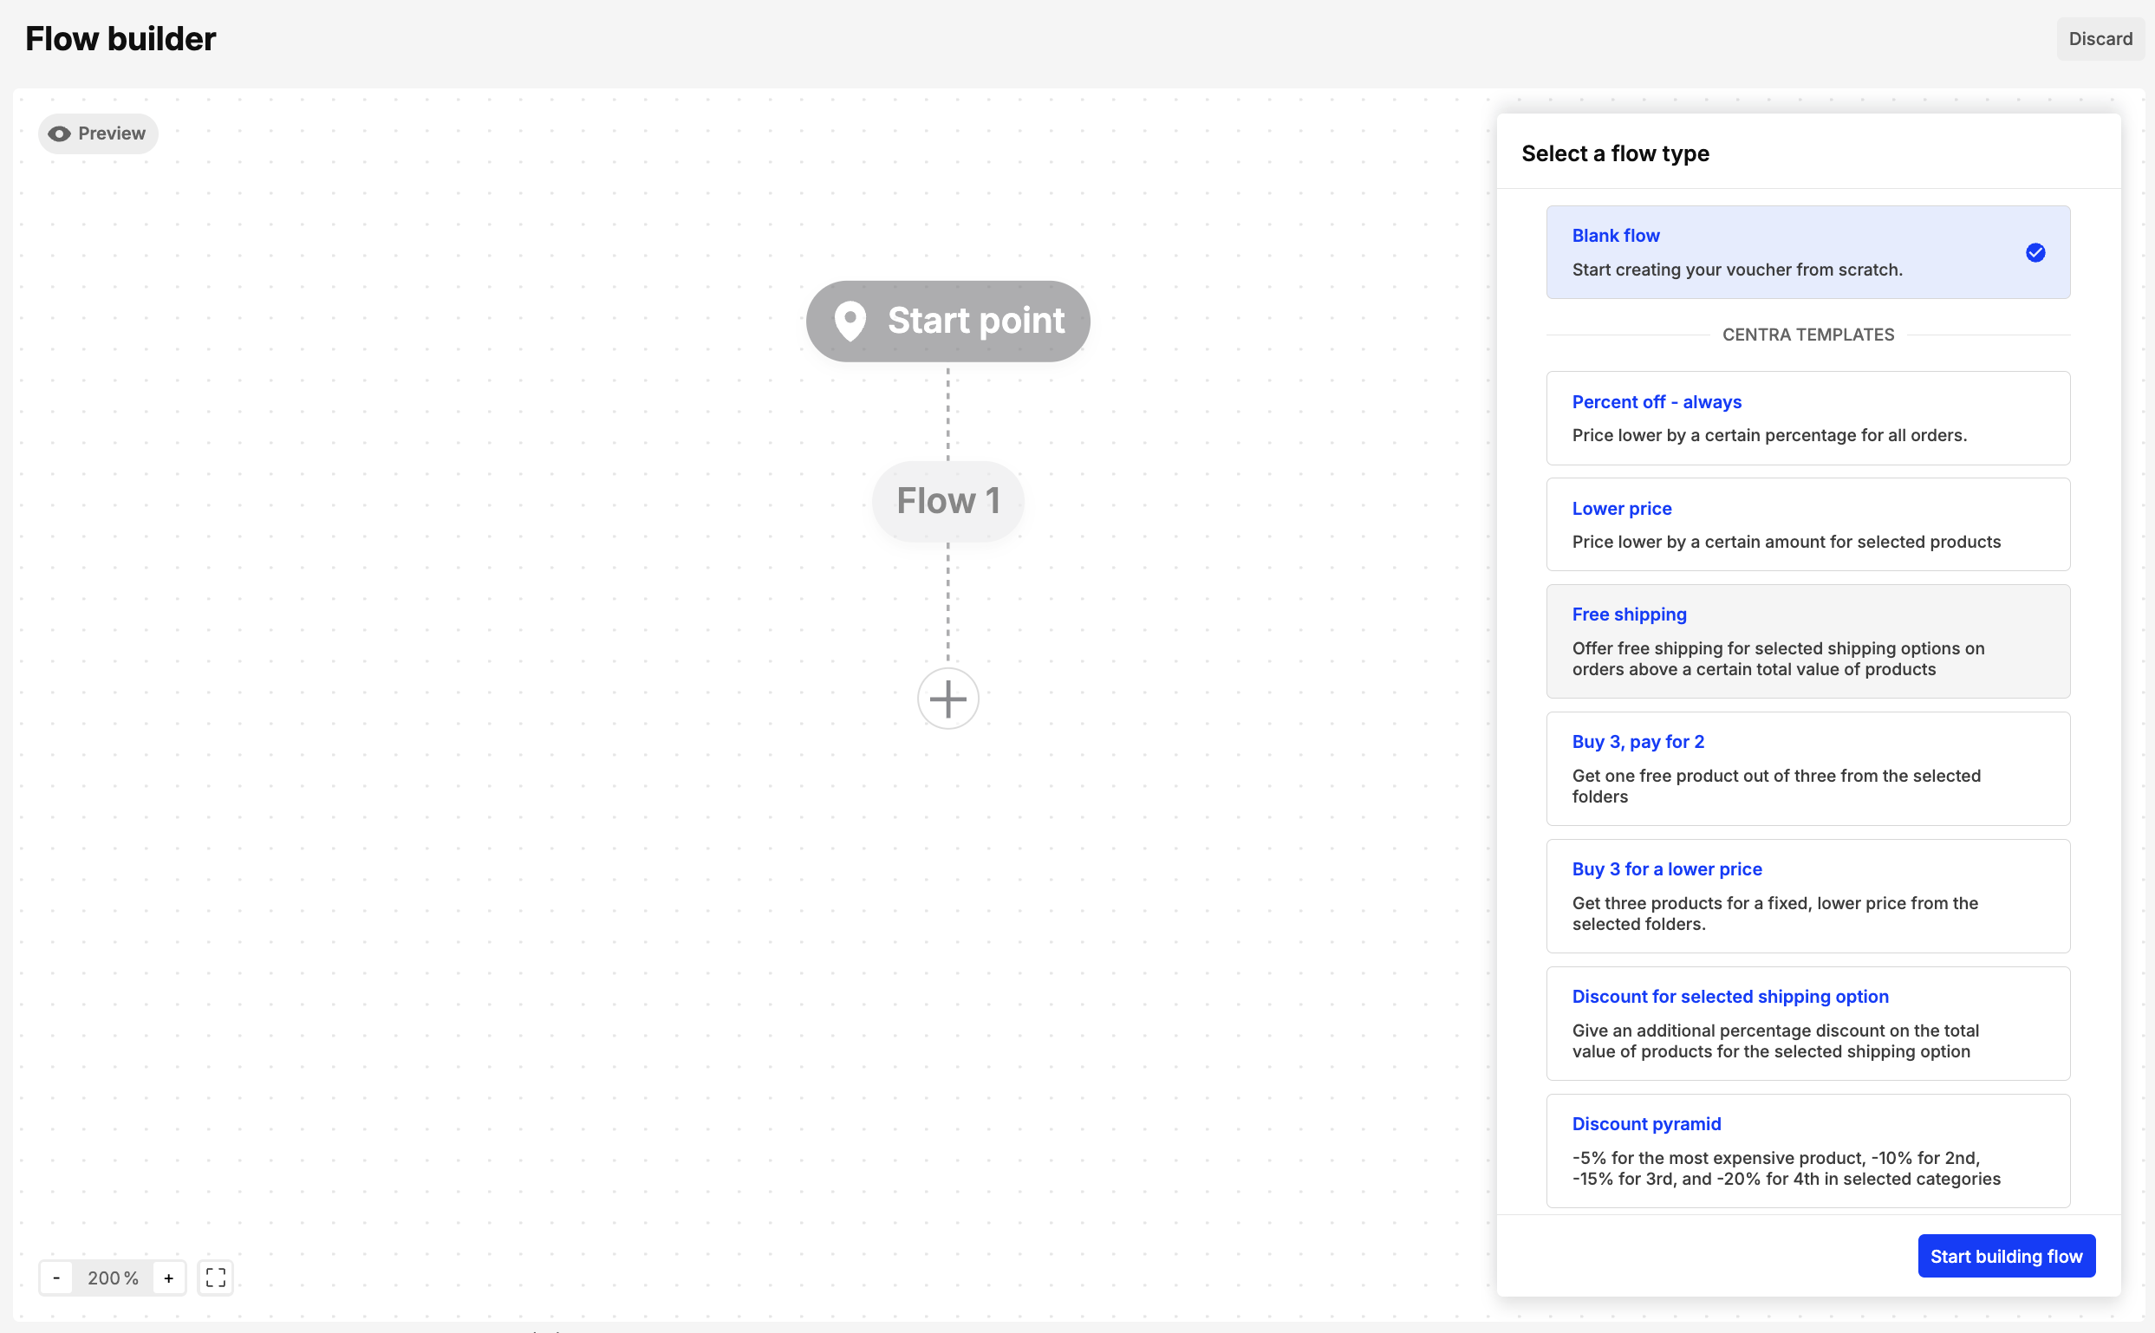Click the 200 % zoom level field
Viewport: 2155px width, 1333px height.
[x=113, y=1278]
